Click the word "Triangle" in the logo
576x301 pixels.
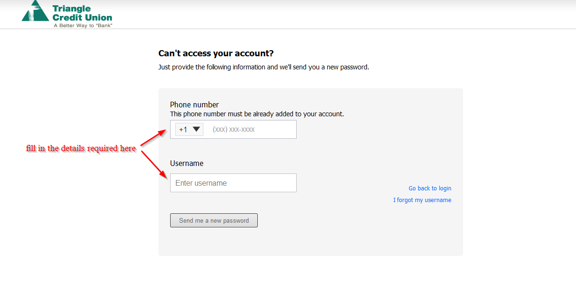coord(72,9)
